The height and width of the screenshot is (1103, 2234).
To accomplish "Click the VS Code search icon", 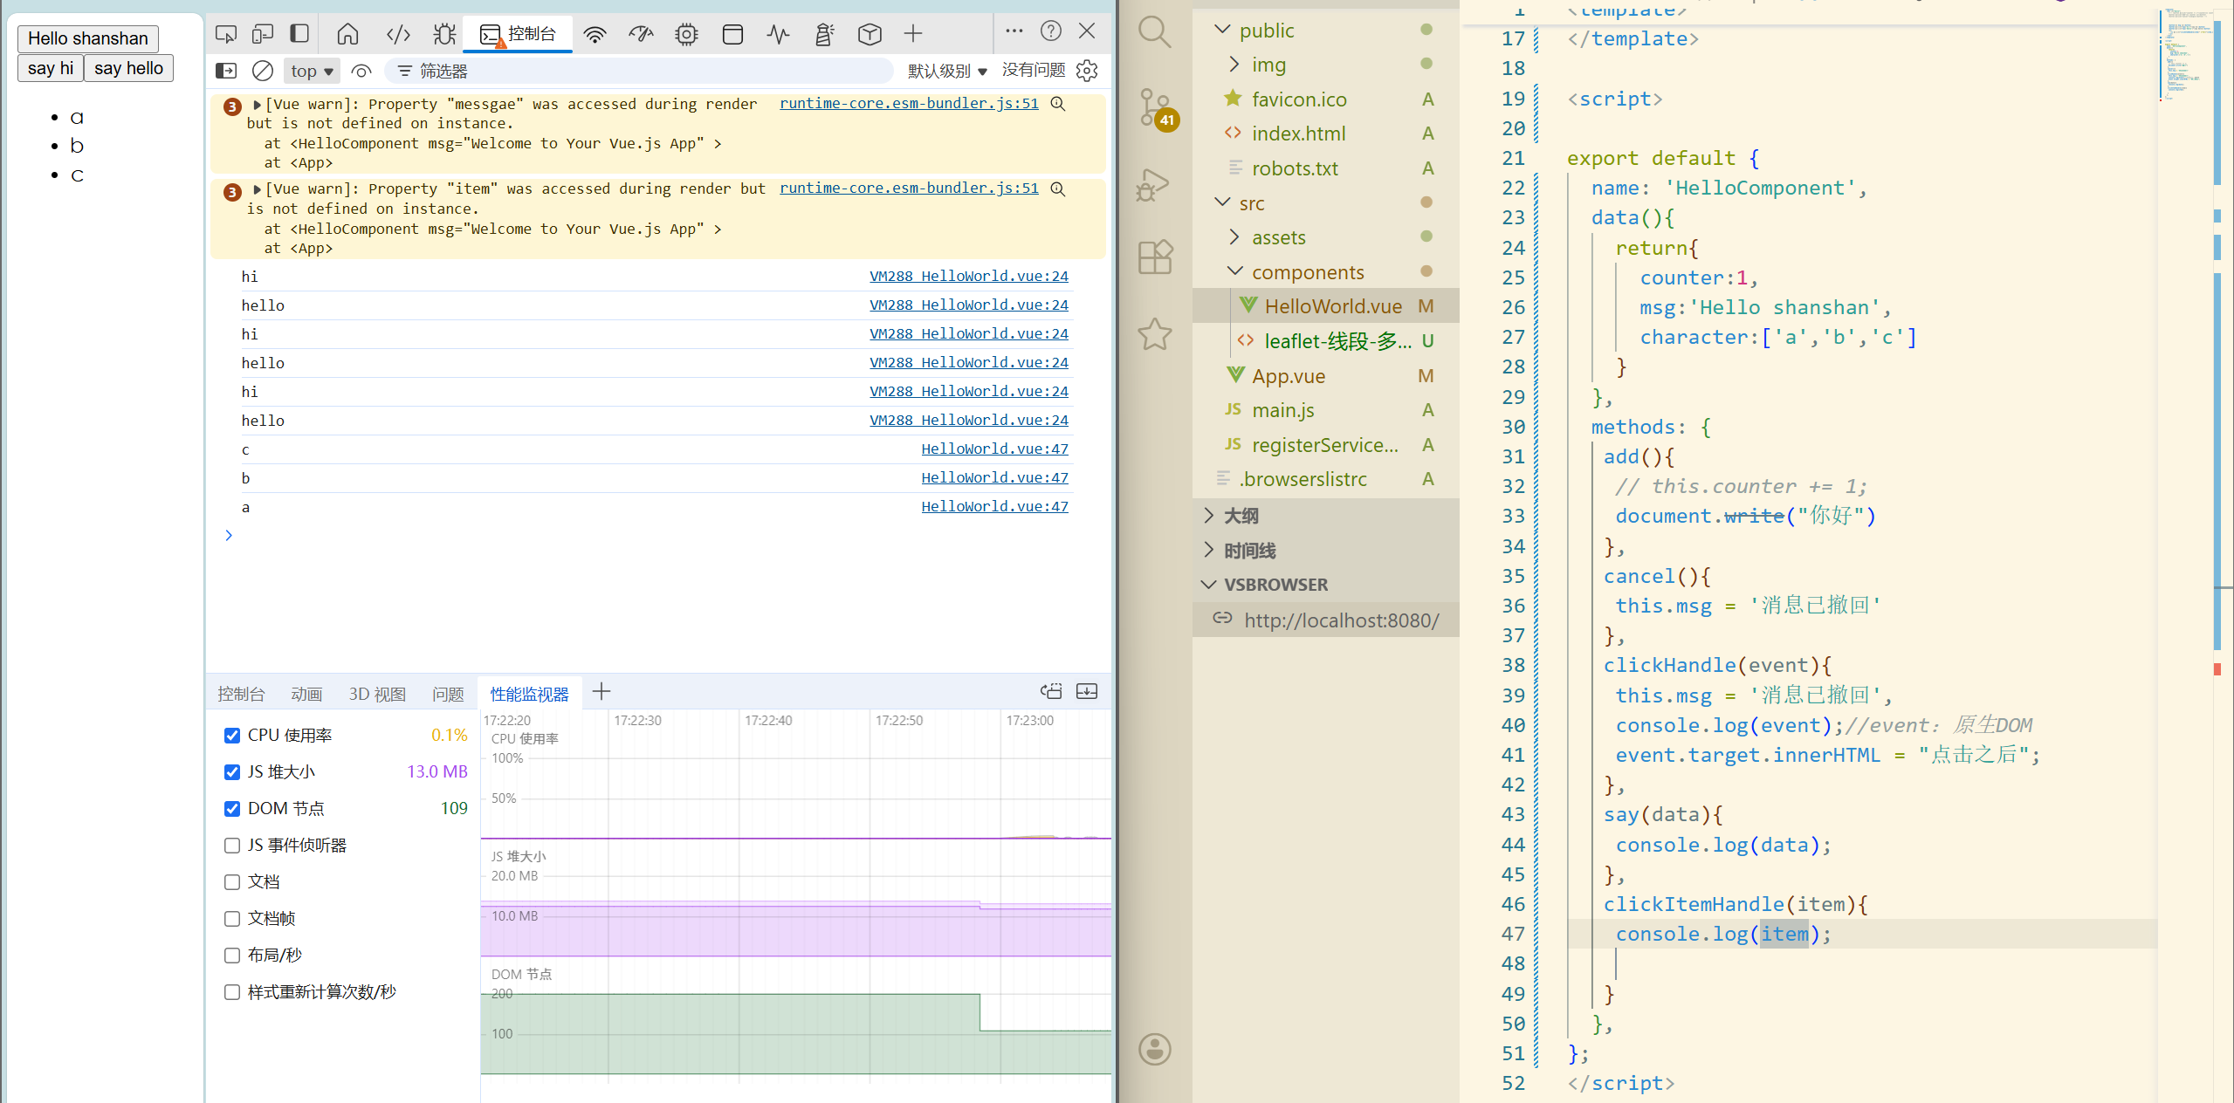I will (1155, 33).
